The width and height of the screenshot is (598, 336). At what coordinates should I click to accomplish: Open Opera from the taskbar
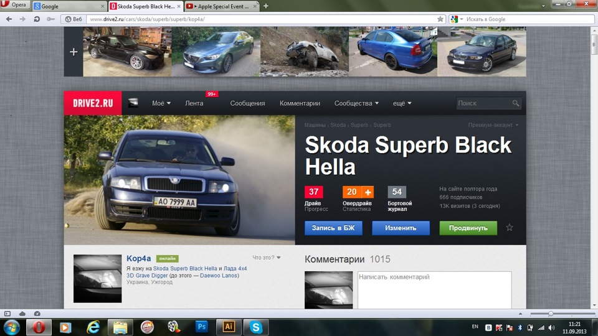(39, 327)
